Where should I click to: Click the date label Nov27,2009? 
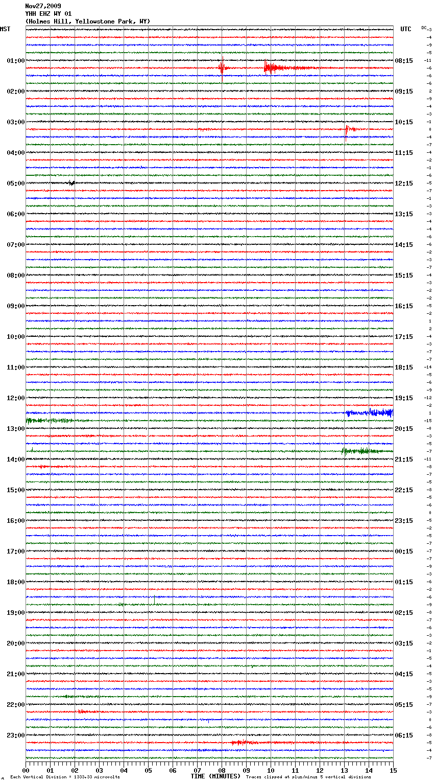point(43,6)
